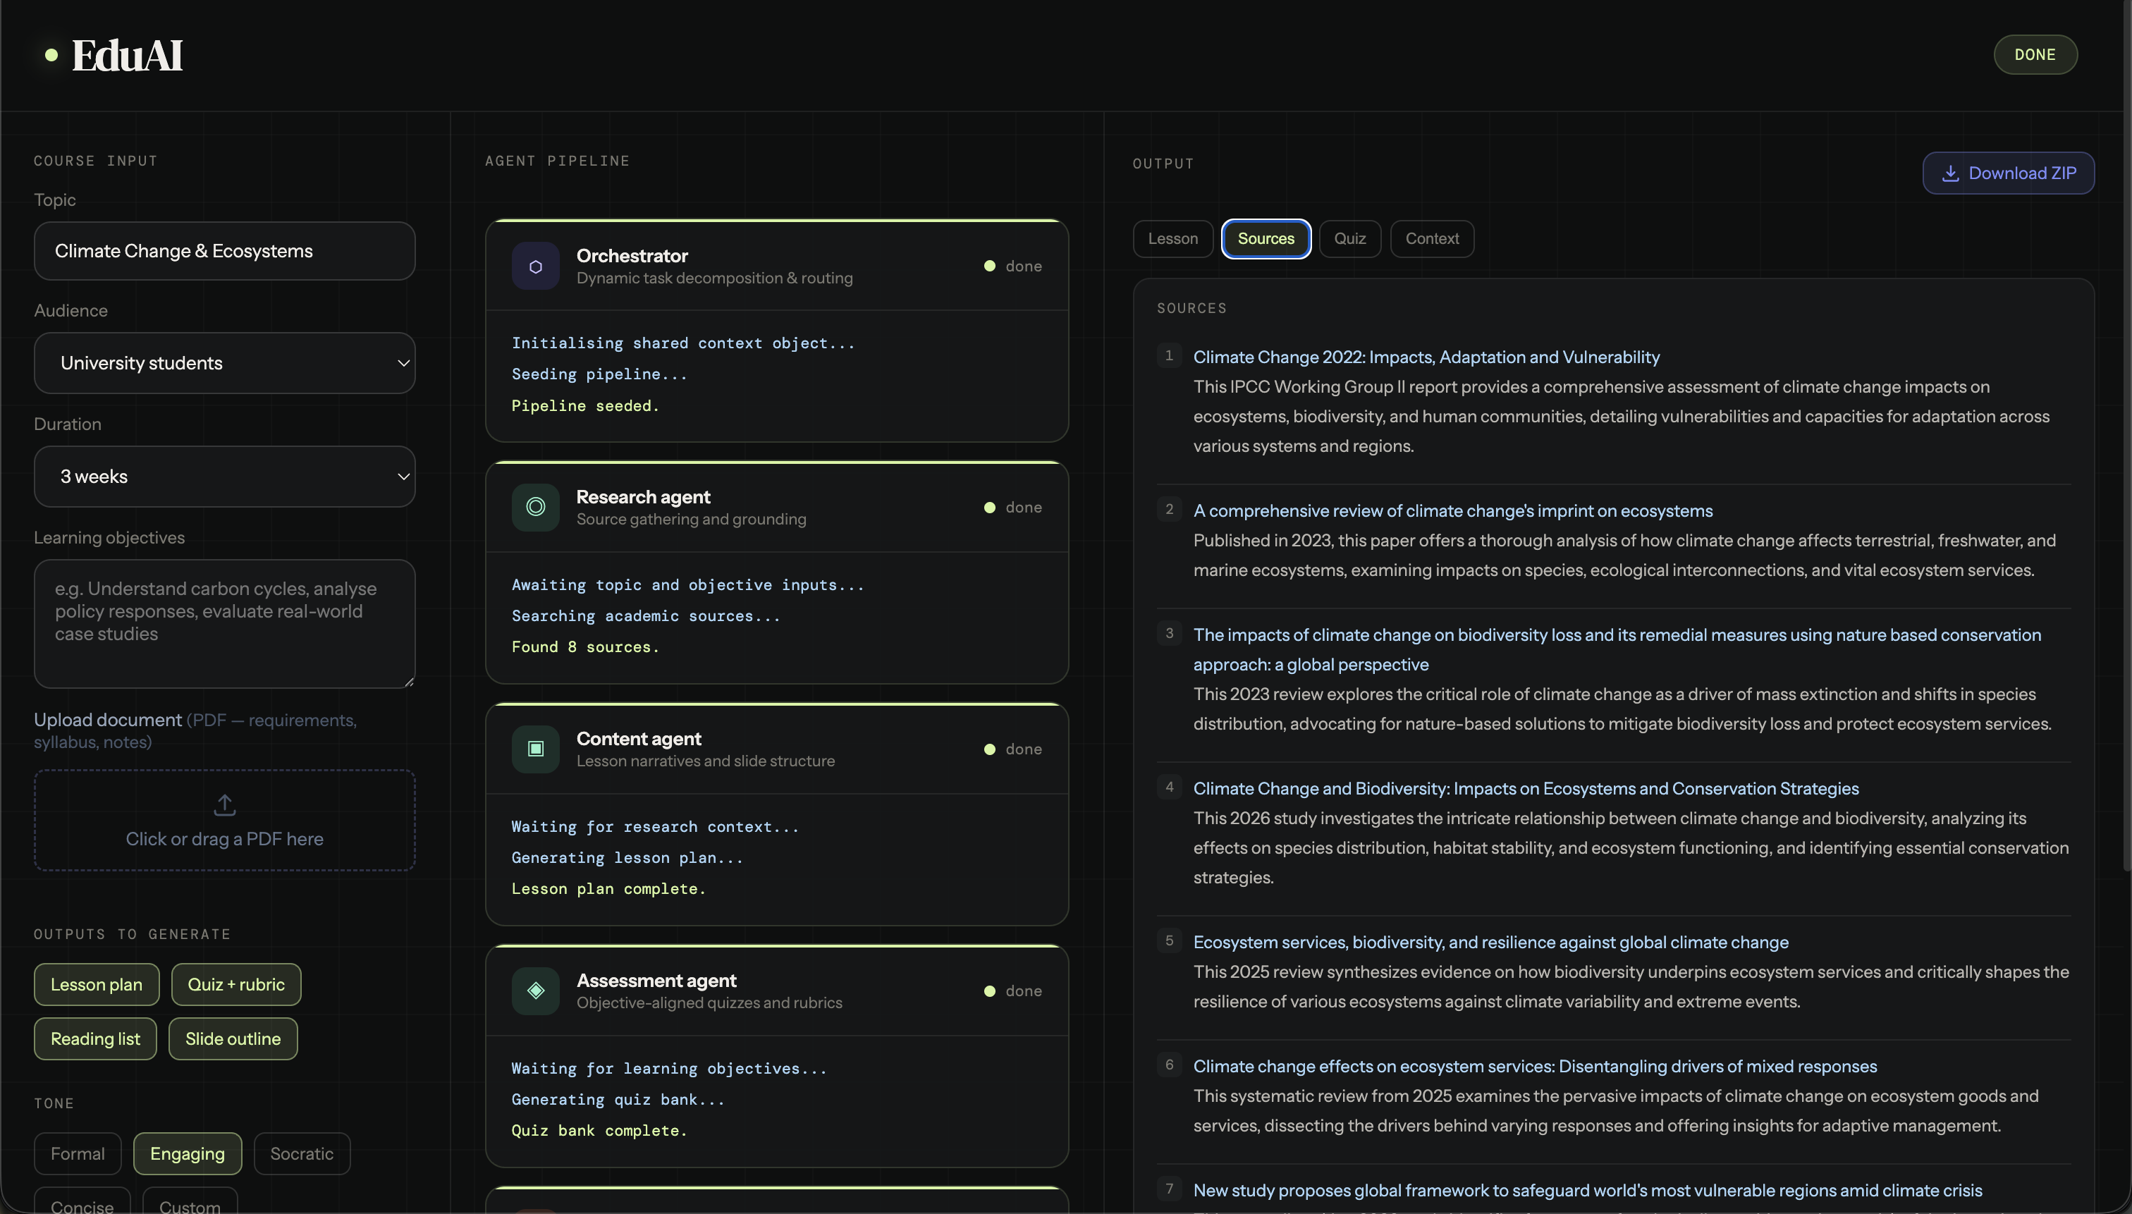Open the IPCC Climate Change 2022 source link
Viewport: 2132px width, 1214px height.
(1426, 357)
